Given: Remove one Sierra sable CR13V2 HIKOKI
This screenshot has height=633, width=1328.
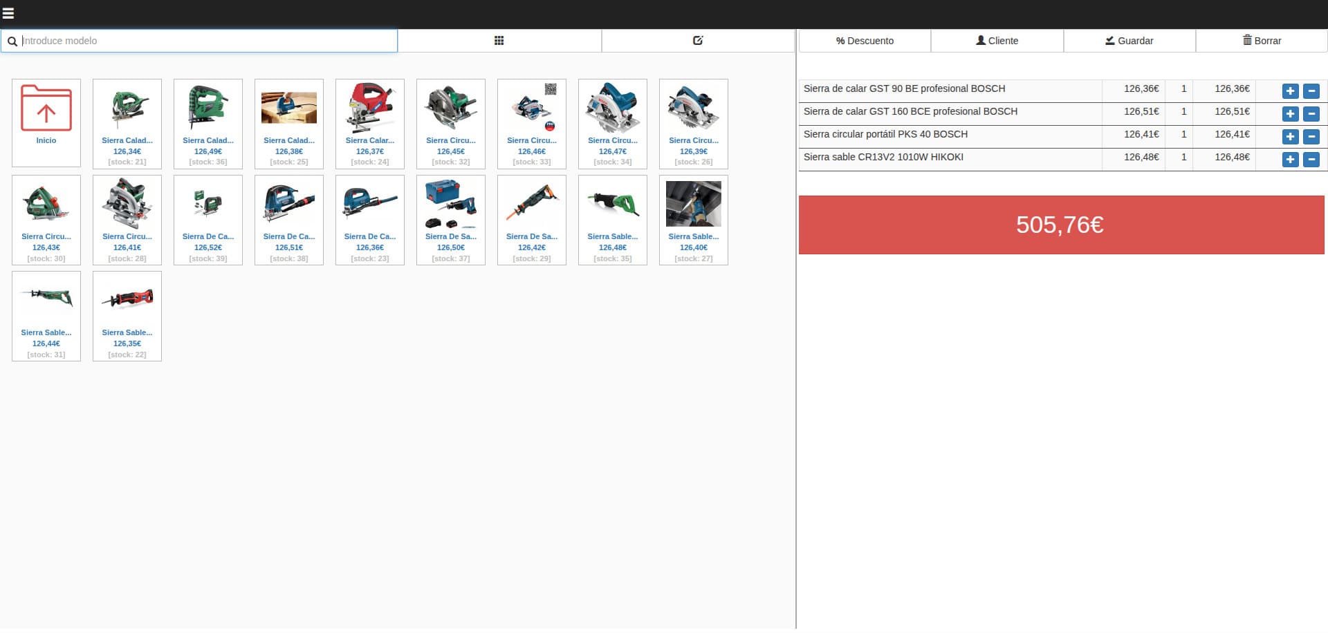Looking at the screenshot, I should click(1311, 160).
